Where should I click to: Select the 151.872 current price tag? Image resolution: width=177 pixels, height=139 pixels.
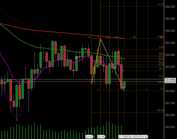170,82
